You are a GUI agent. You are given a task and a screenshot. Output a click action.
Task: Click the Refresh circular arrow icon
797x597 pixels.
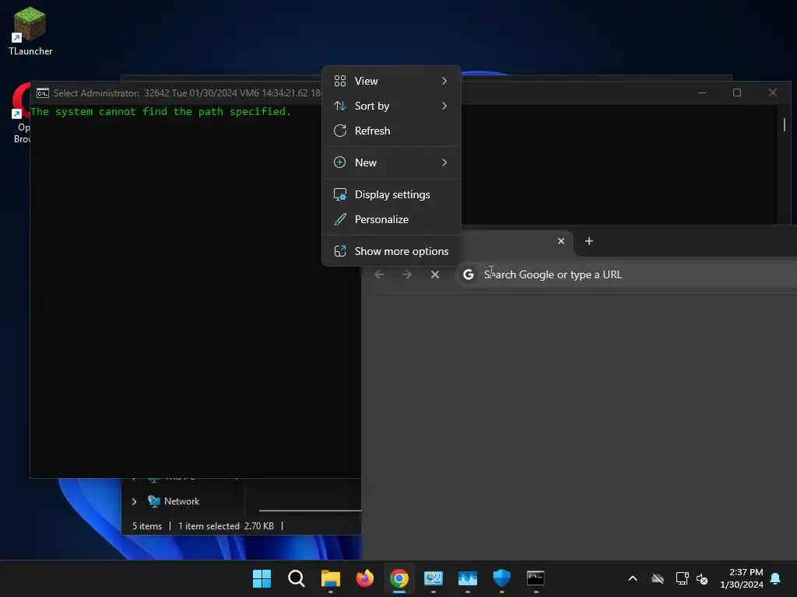[x=340, y=131]
